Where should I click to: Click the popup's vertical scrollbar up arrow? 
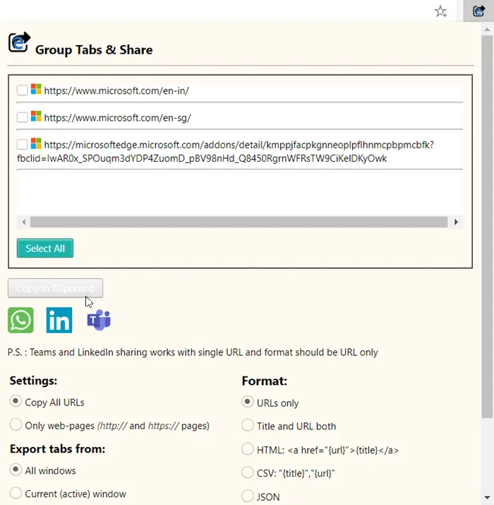pos(487,29)
